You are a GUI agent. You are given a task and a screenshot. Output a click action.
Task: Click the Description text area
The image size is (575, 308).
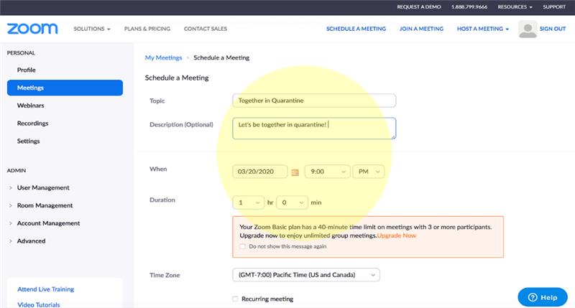314,129
